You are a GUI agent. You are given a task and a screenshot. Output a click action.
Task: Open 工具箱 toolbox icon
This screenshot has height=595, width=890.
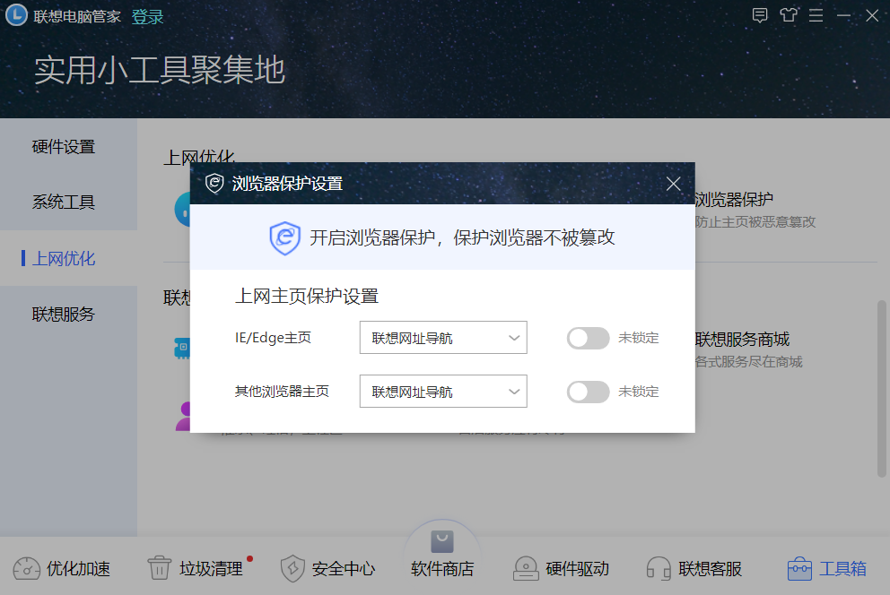pyautogui.click(x=799, y=568)
